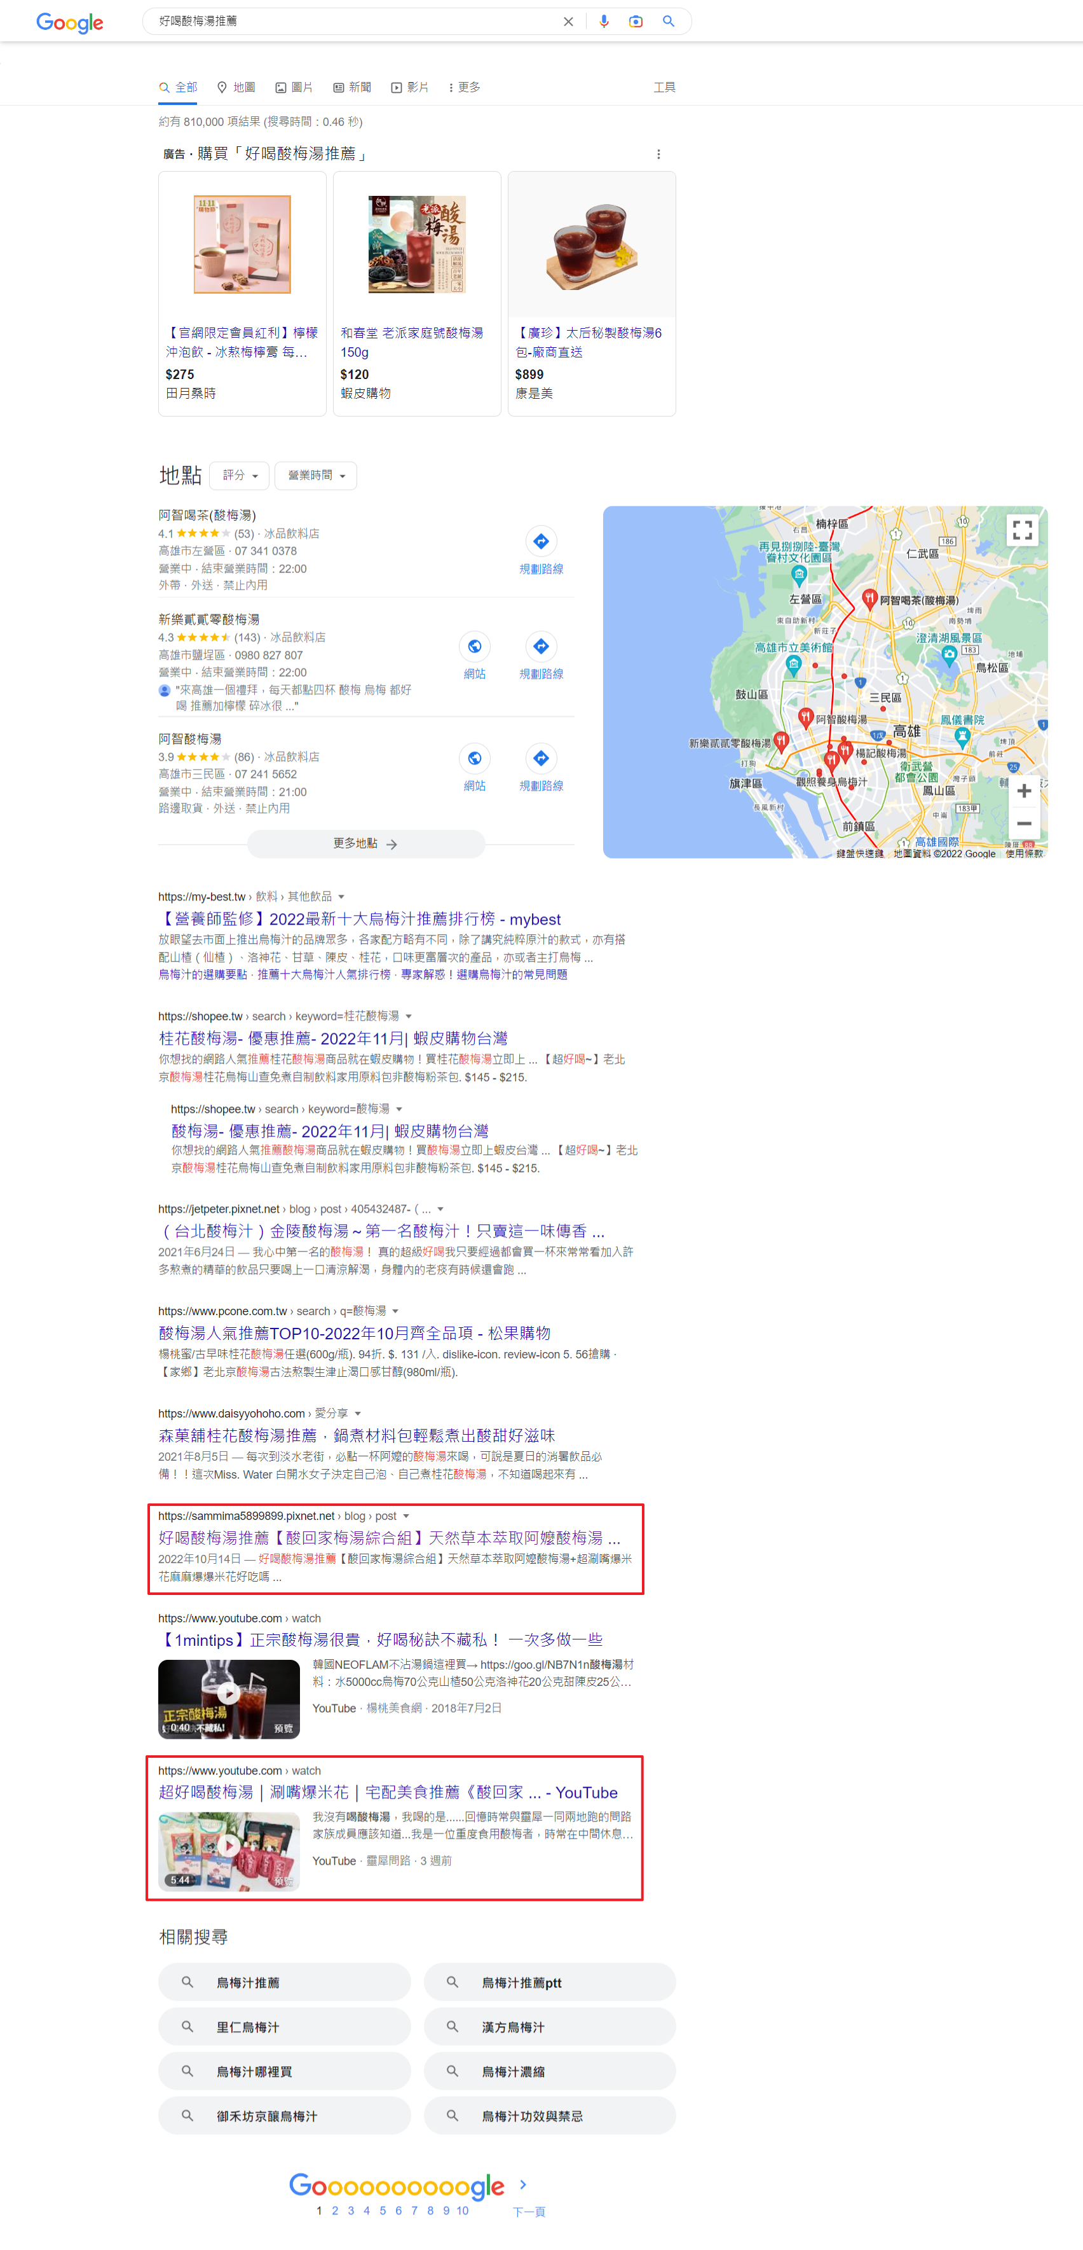This screenshot has height=2250, width=1083.
Task: Open the 金陵酸梅湯 台北酸梅汁 blog result
Action: (x=382, y=1231)
